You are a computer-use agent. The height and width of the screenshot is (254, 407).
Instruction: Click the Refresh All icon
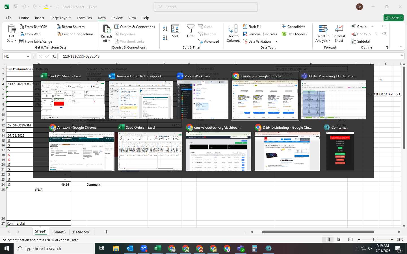[x=107, y=29]
